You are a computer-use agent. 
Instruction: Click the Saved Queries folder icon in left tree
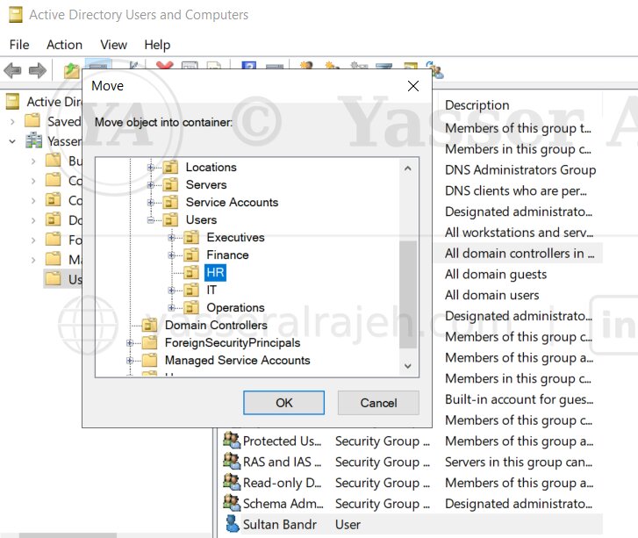pos(32,121)
